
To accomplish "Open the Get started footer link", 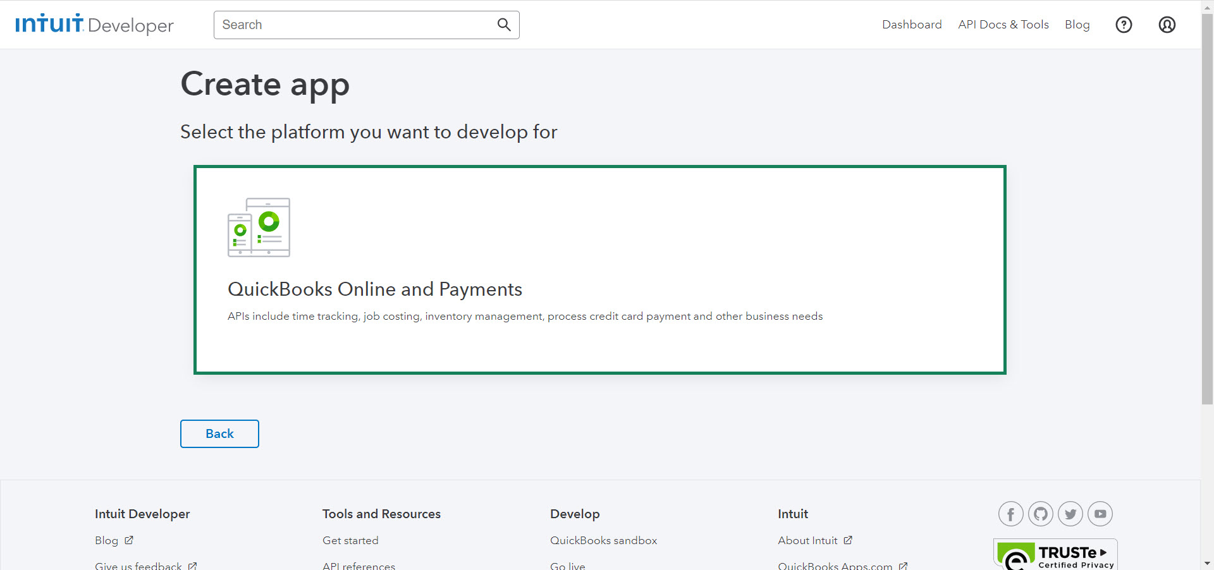I will click(350, 540).
